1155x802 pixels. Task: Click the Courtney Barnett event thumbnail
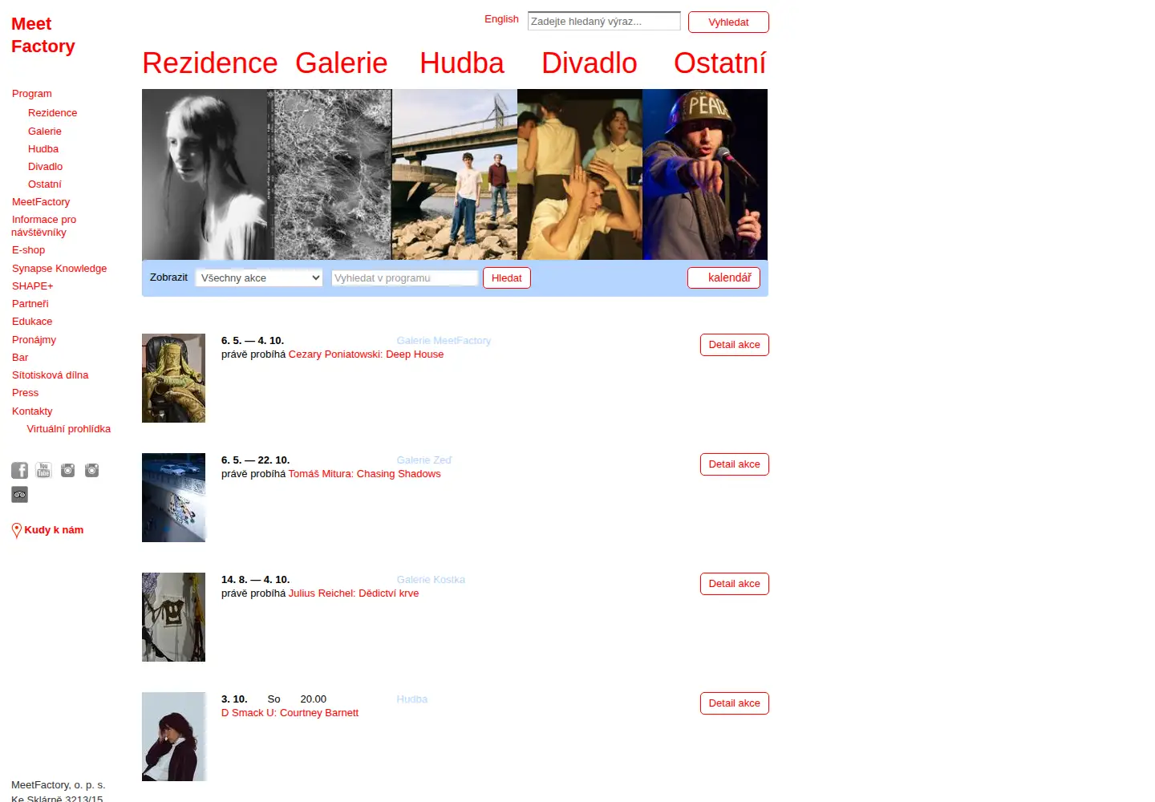174,736
